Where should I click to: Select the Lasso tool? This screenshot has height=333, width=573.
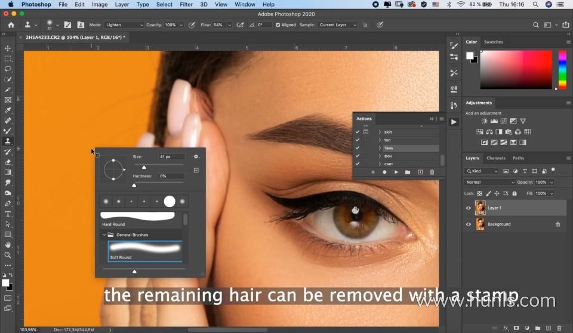8,69
